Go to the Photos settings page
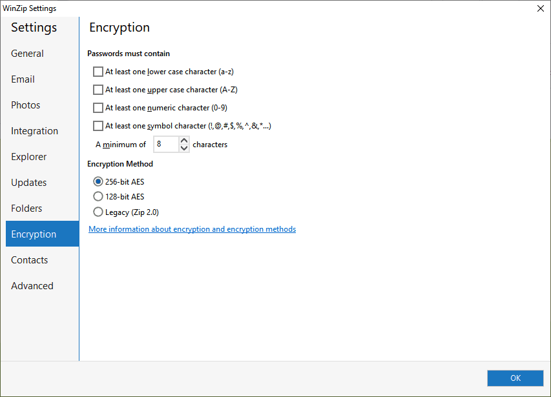Viewport: 551px width, 397px height. click(x=26, y=105)
